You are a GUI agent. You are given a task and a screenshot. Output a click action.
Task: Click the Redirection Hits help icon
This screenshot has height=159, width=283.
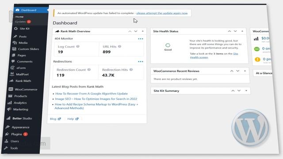pyautogui.click(x=131, y=70)
